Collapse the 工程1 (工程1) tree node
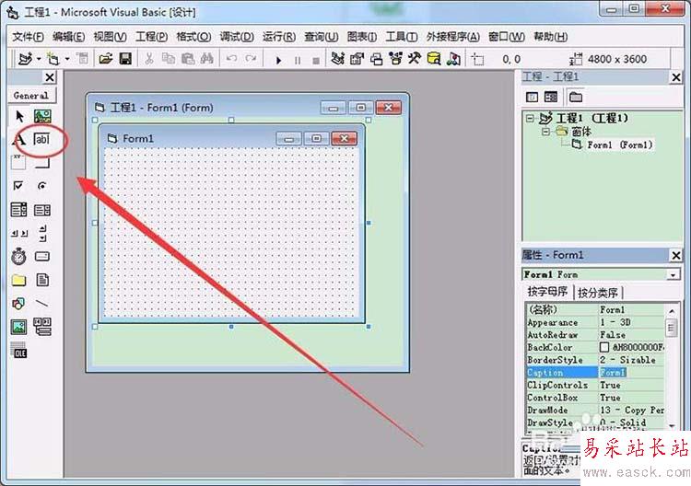This screenshot has height=486, width=691. click(x=530, y=118)
